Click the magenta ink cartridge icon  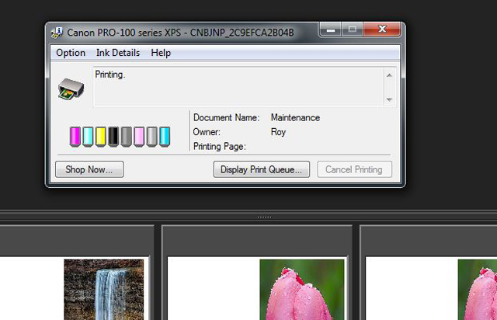(75, 137)
